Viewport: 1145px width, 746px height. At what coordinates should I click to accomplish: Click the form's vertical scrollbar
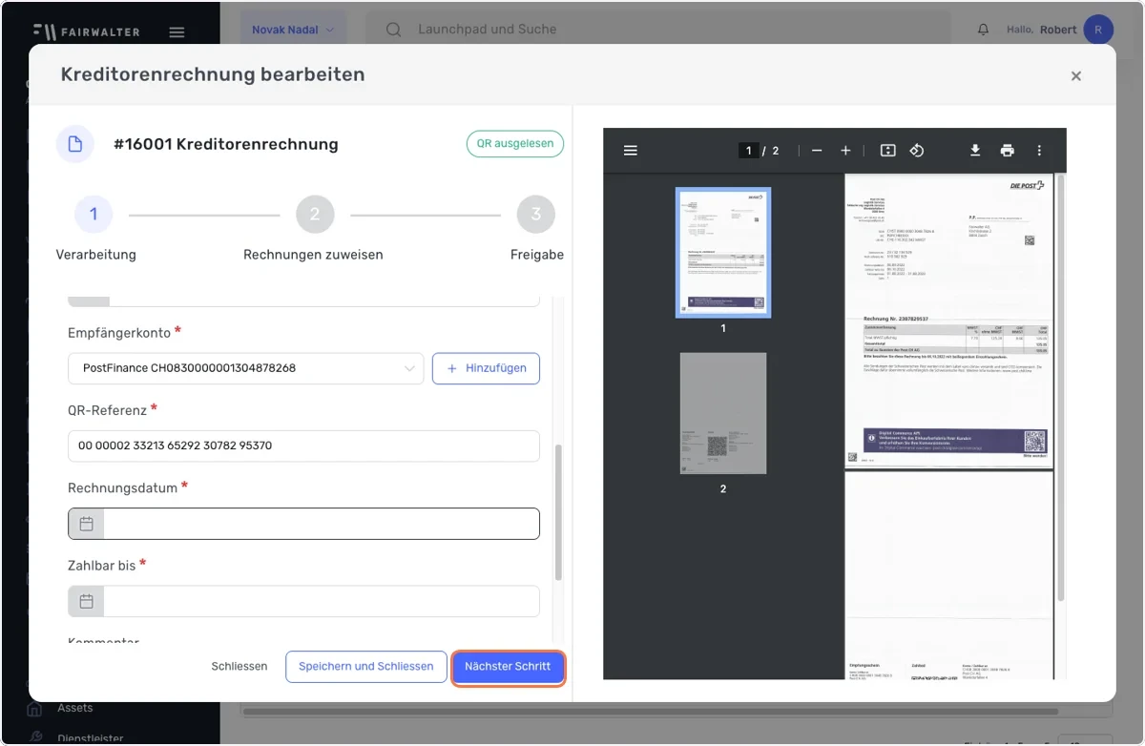[x=559, y=512]
